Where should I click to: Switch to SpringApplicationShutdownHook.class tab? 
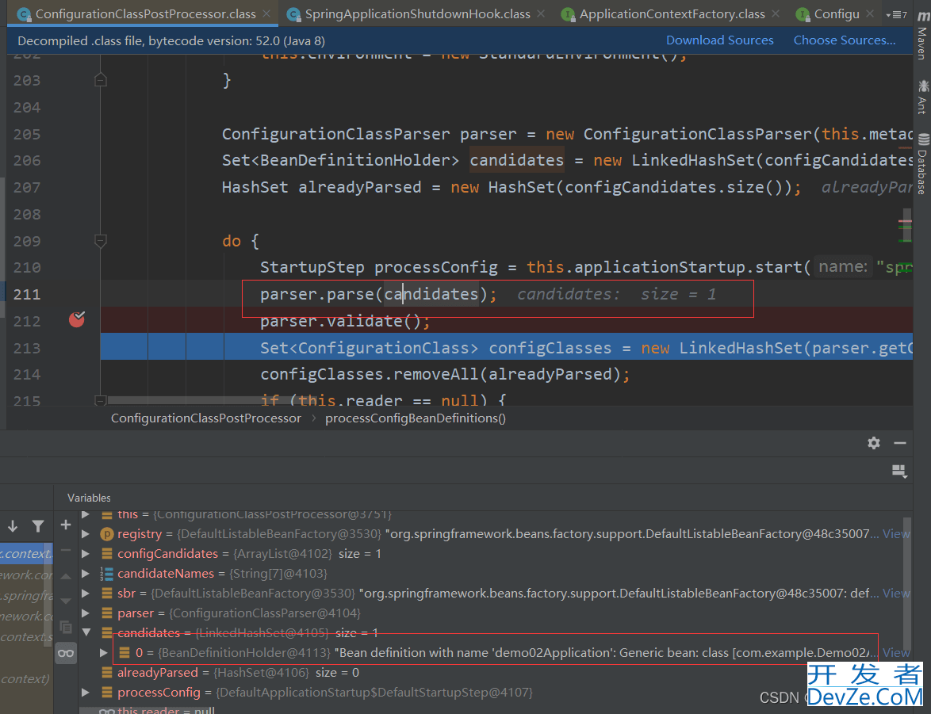pyautogui.click(x=417, y=13)
